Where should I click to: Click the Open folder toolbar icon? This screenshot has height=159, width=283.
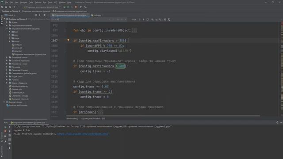click(x=2, y=7)
